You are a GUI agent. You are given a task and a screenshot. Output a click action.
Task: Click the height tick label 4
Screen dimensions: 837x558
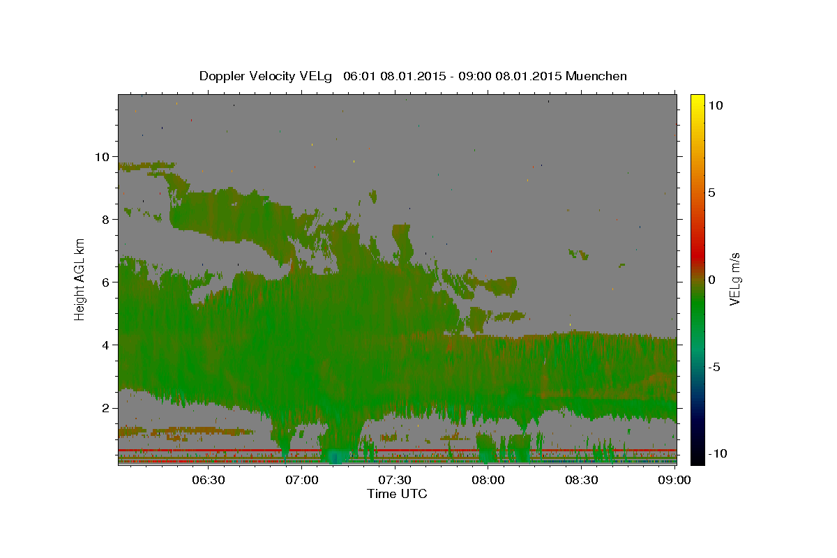105,345
